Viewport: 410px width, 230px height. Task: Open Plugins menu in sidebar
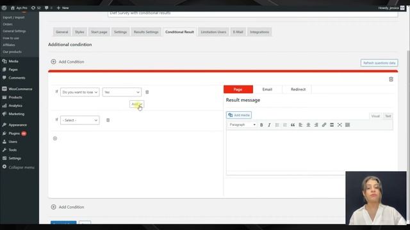click(x=14, y=134)
